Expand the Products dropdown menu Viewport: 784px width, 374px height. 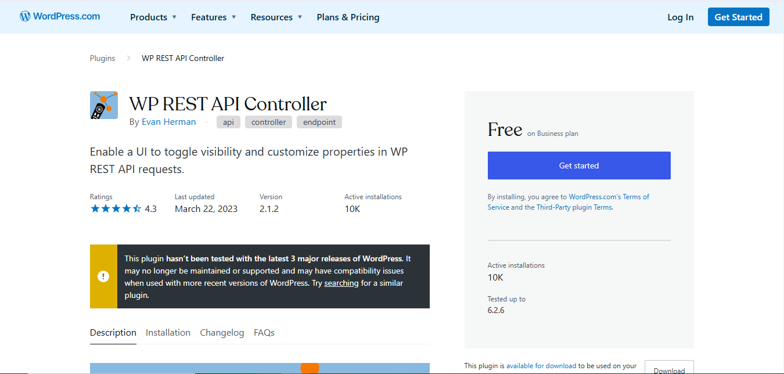pyautogui.click(x=153, y=17)
